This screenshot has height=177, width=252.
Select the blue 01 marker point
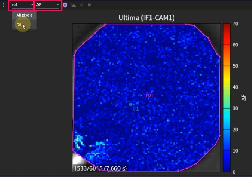(x=131, y=105)
